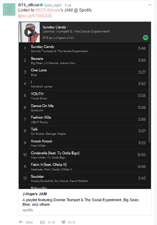
Task: Open the #jhope hashtag link
Action: tap(54, 10)
